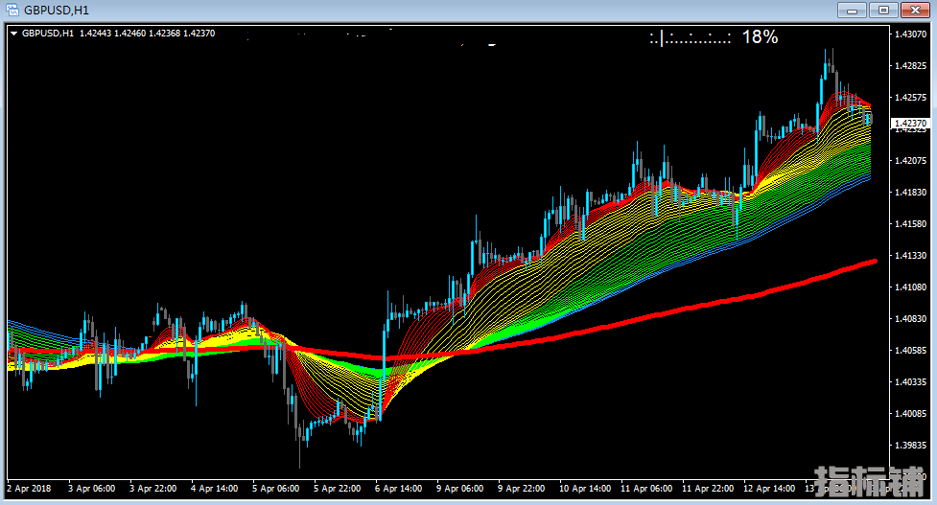
Task: Click the 1.41330 price axis label
Action: point(909,256)
